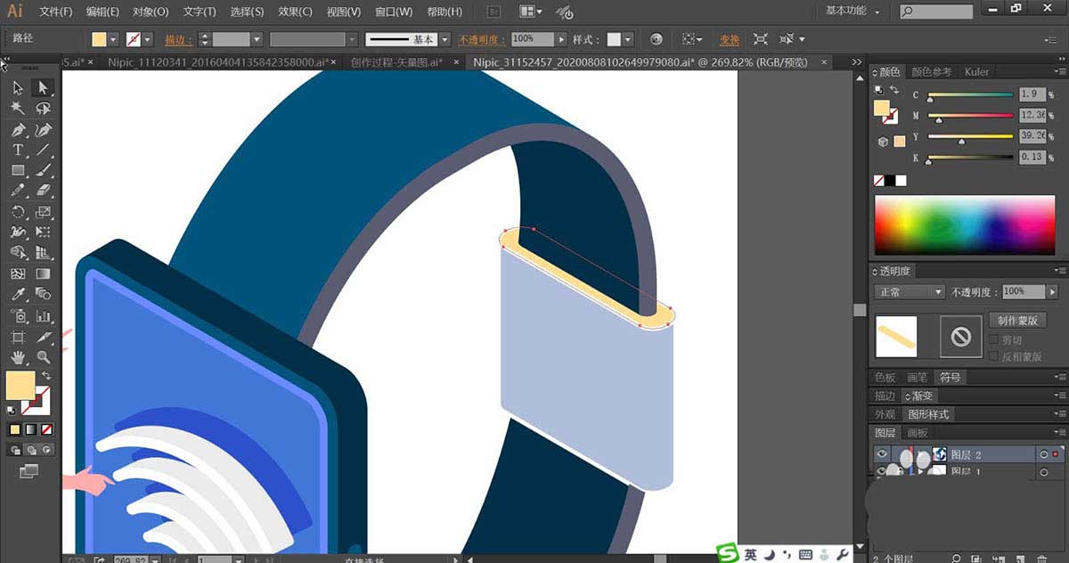Switch to the 创作过程-矢量图.ai document tab
Viewport: 1069px width, 563px height.
point(397,63)
